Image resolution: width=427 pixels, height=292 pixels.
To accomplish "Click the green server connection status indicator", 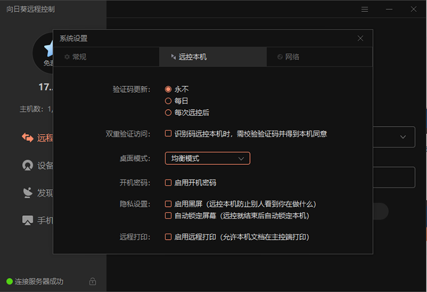I will [9, 281].
